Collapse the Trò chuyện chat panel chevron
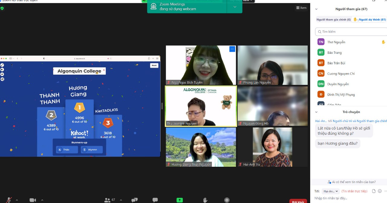The height and width of the screenshot is (203, 387). (317, 112)
